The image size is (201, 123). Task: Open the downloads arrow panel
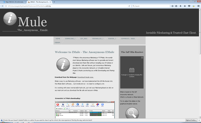[x=181, y=6]
